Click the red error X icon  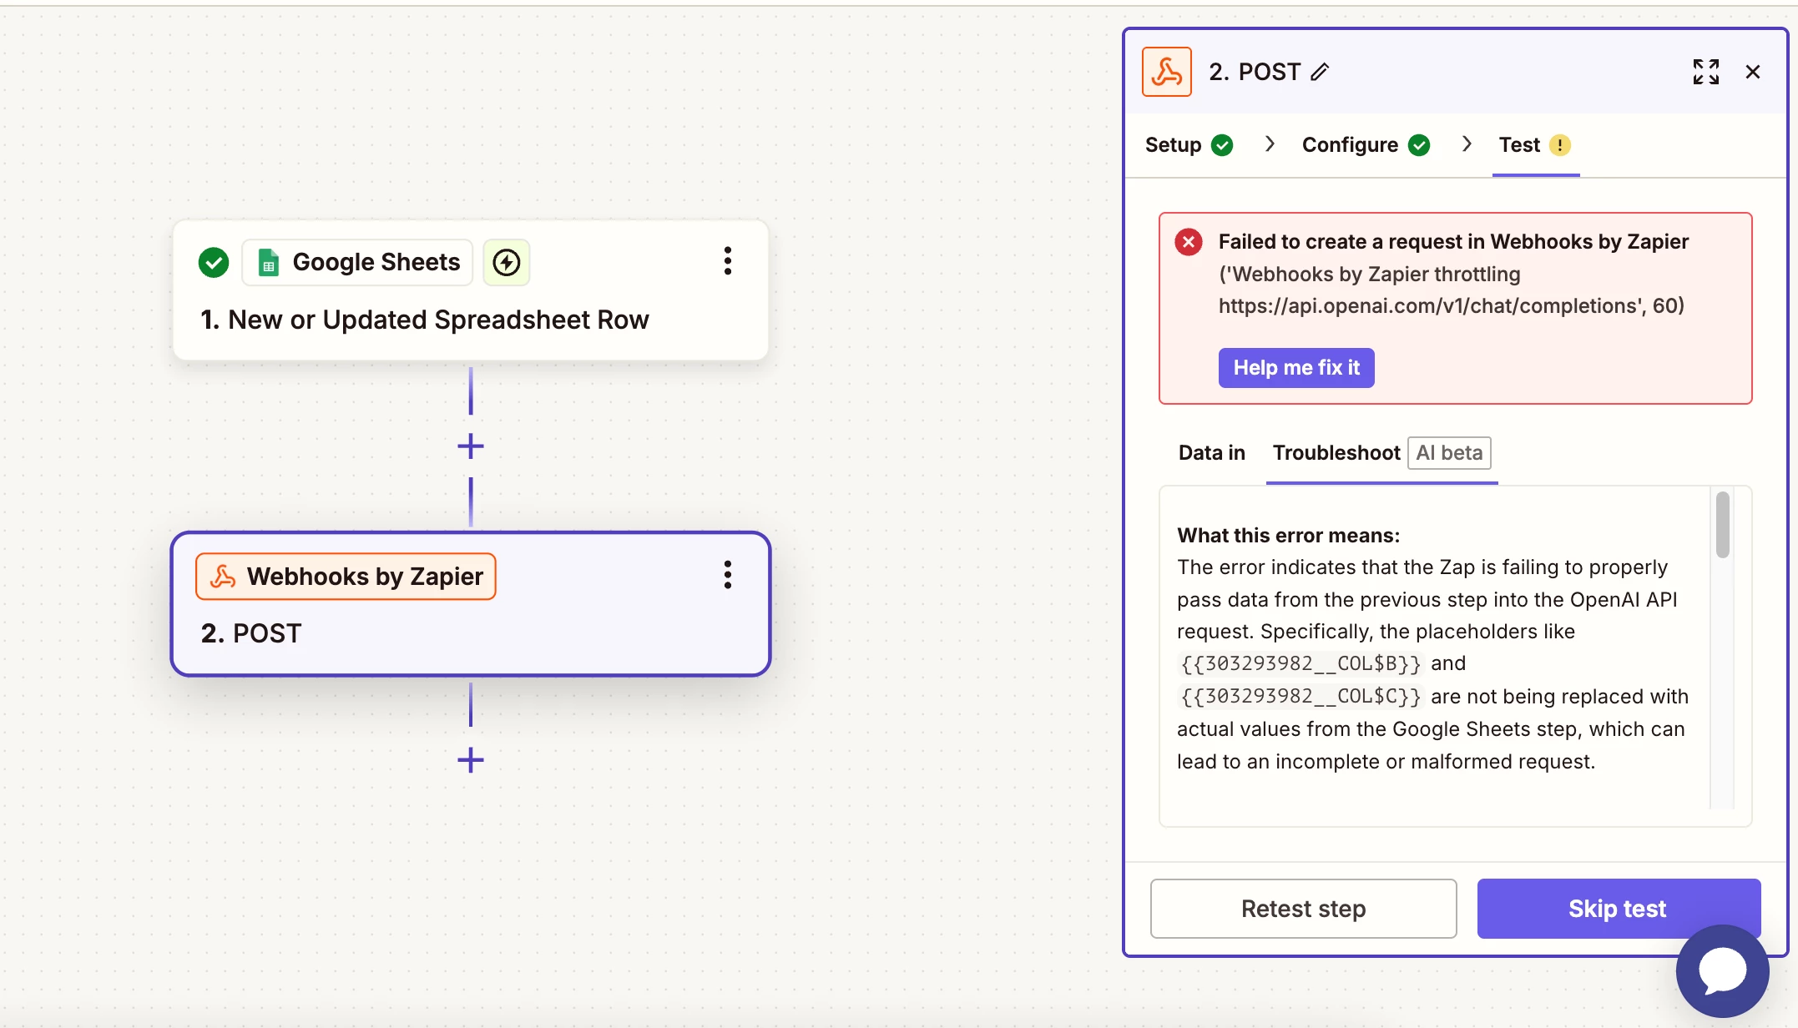click(x=1189, y=242)
